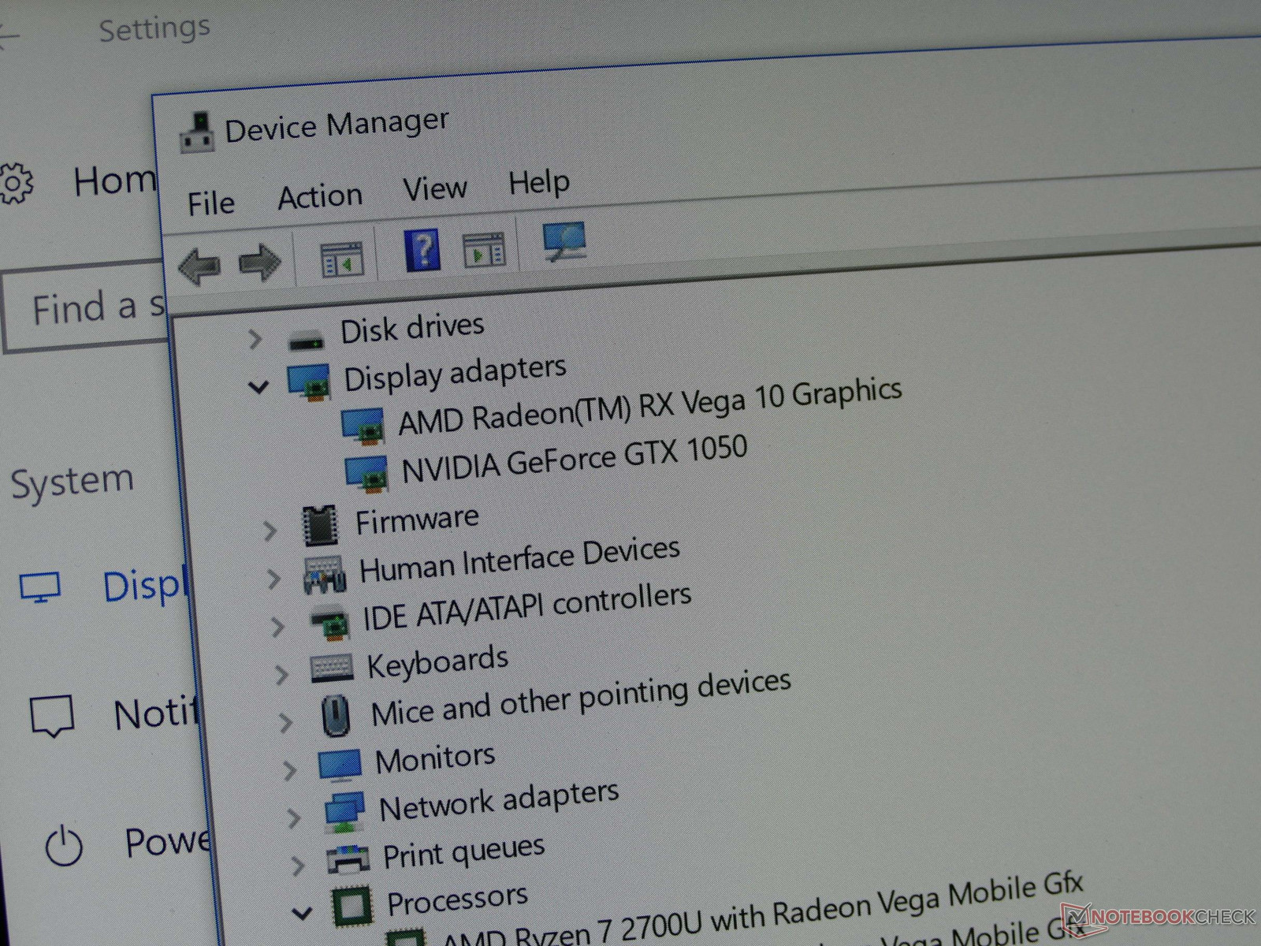Open Help via blue question mark icon
Image resolution: width=1261 pixels, height=946 pixels.
coord(422,250)
